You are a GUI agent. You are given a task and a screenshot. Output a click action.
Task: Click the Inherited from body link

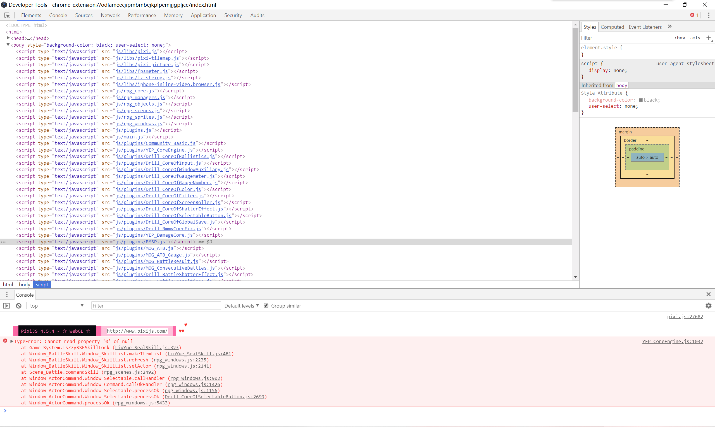pos(621,85)
